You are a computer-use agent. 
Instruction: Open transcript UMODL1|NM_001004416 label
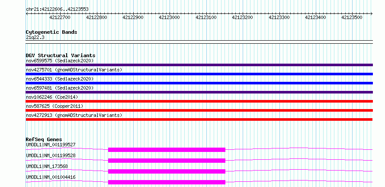pos(51,177)
